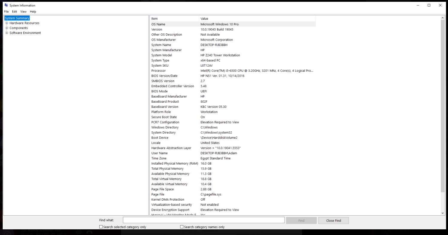Select System Summary in the tree
This screenshot has width=448, height=235.
pos(17,18)
